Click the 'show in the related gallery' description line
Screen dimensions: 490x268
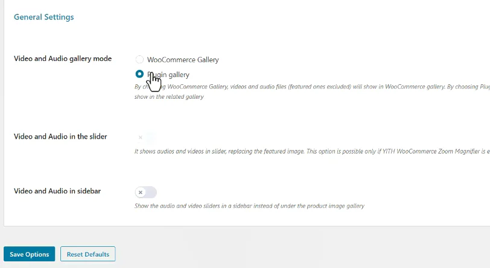coord(169,97)
